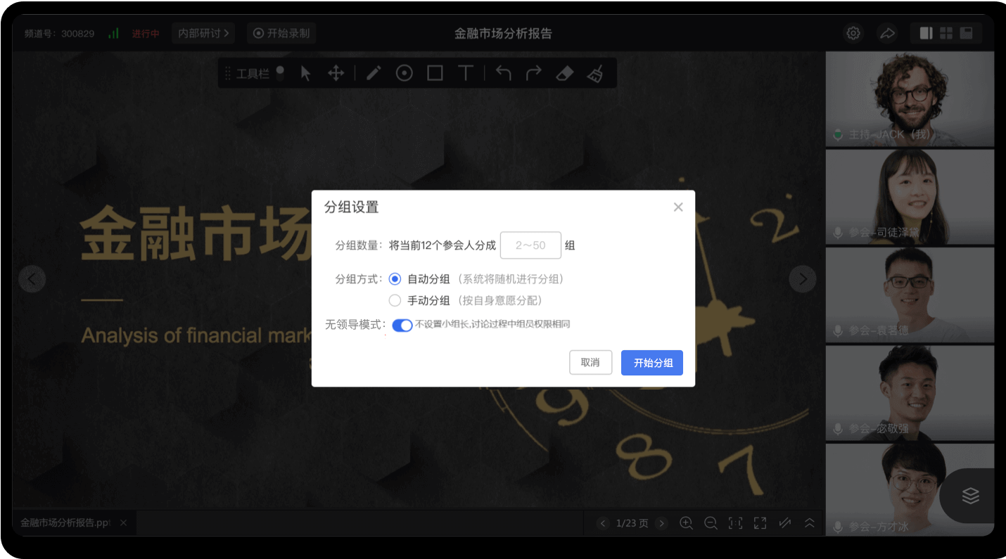This screenshot has height=559, width=1006.
Task: Toggle the 工具栏 toolbar switch
Action: coord(280,73)
